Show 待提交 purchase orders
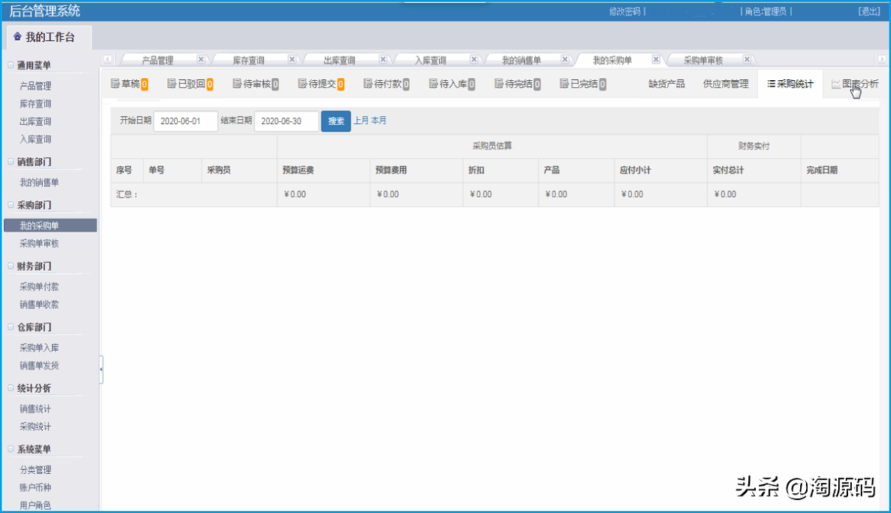The width and height of the screenshot is (891, 513). (321, 84)
